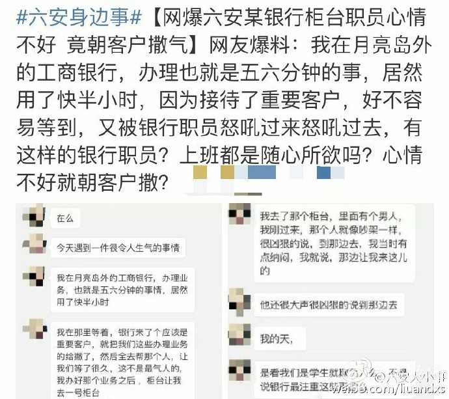Click the avatar beside 我的天 message
Image resolution: width=449 pixels, height=399 pixels.
[239, 335]
